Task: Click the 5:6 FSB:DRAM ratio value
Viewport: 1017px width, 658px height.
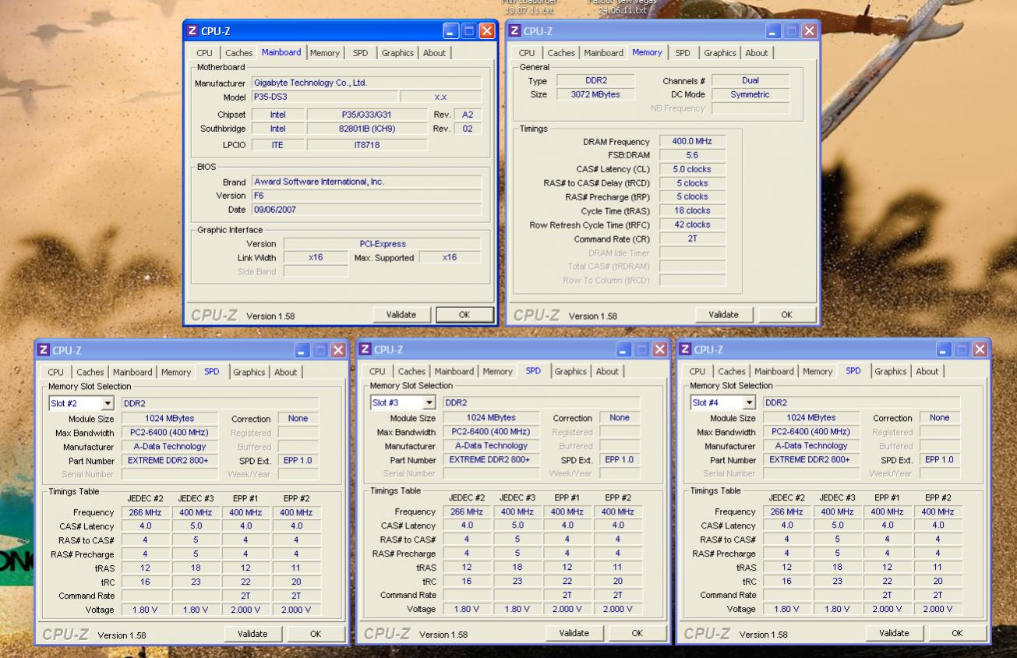Action: [x=692, y=155]
